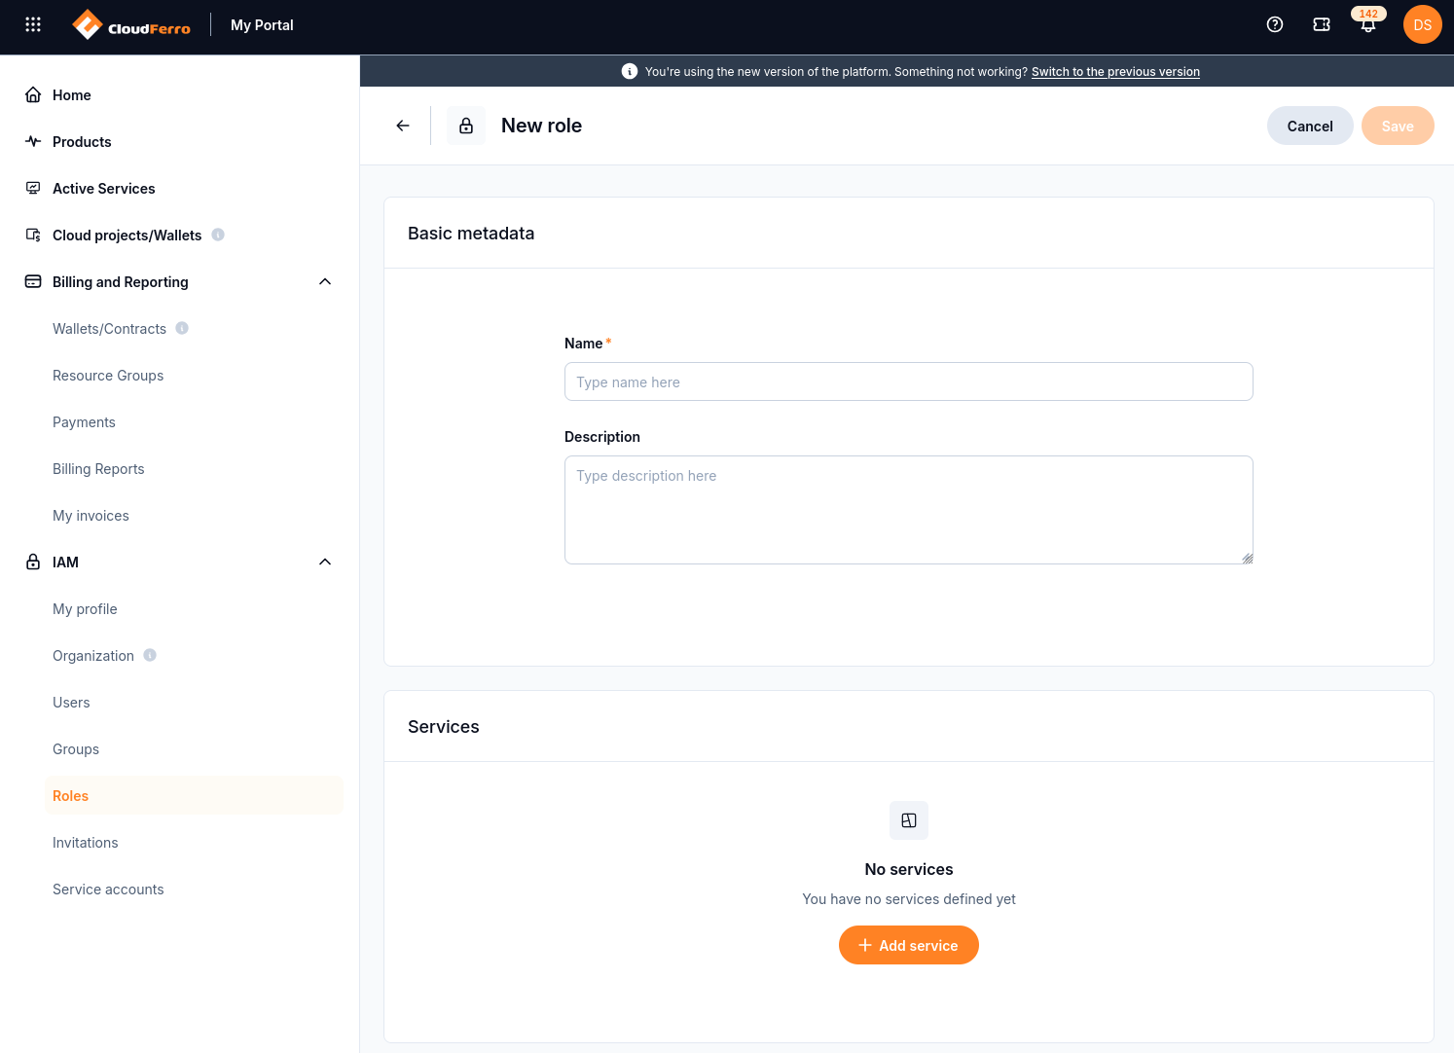Click the lock icon beside New role

pyautogui.click(x=466, y=126)
